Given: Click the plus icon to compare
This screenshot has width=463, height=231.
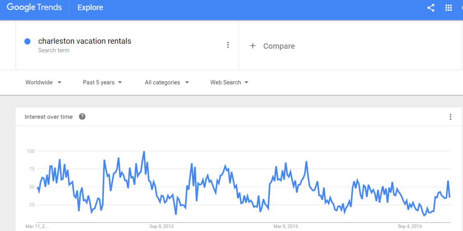Looking at the screenshot, I should tap(253, 46).
